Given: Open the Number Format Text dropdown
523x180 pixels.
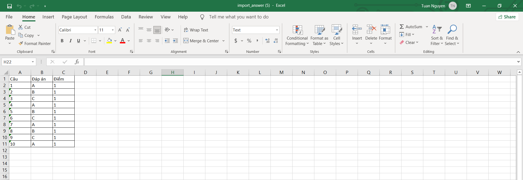Looking at the screenshot, I should pyautogui.click(x=277, y=30).
